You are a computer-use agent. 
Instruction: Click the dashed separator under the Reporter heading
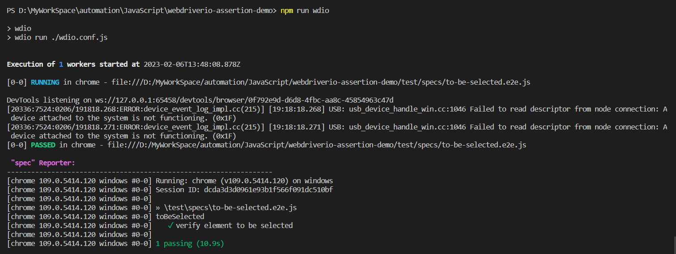(x=140, y=172)
